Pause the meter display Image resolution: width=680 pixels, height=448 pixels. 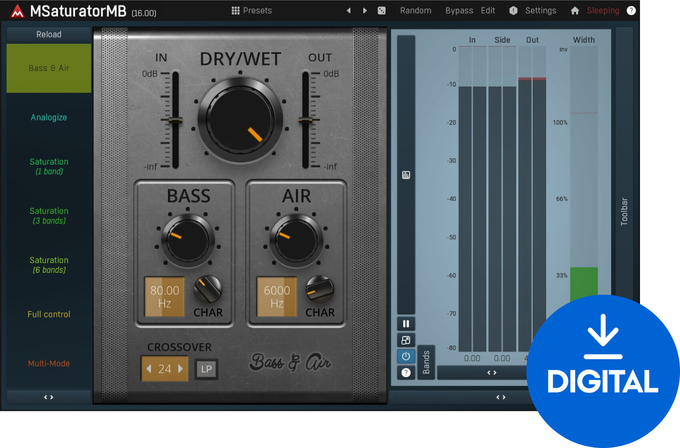pos(406,323)
